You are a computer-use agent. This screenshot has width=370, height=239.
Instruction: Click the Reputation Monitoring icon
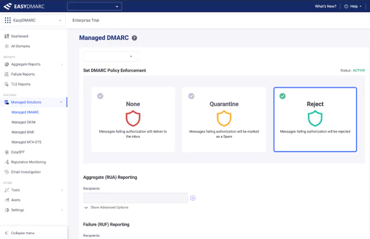6,162
